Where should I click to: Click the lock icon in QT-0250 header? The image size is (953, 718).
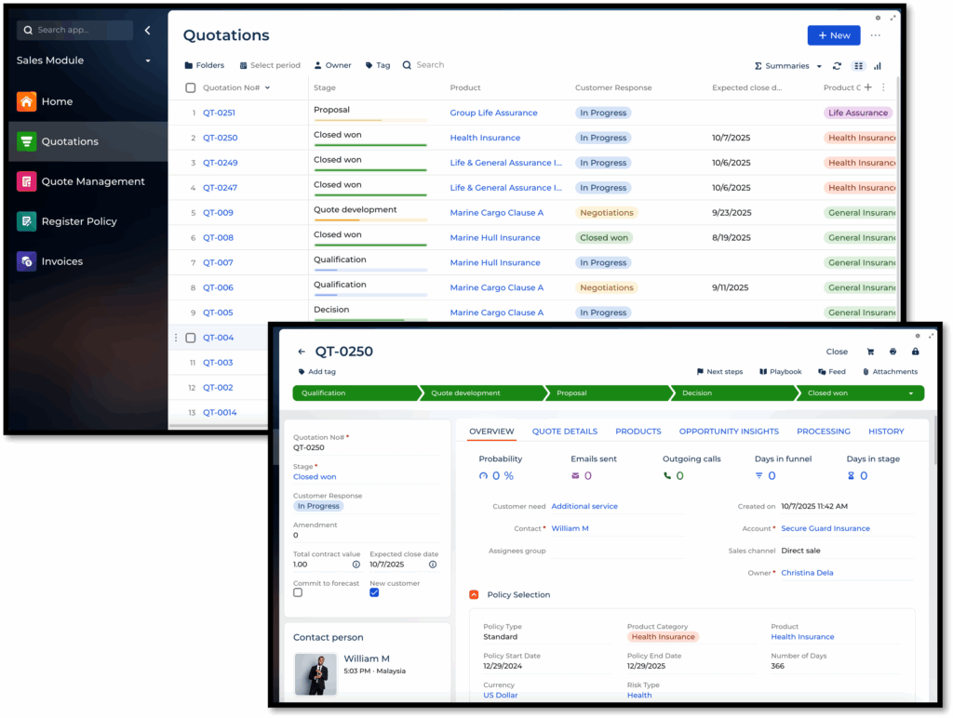[x=915, y=352]
